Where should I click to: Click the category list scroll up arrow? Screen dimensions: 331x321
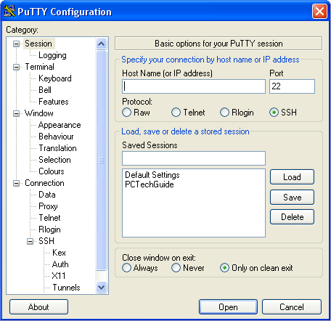tap(102, 44)
